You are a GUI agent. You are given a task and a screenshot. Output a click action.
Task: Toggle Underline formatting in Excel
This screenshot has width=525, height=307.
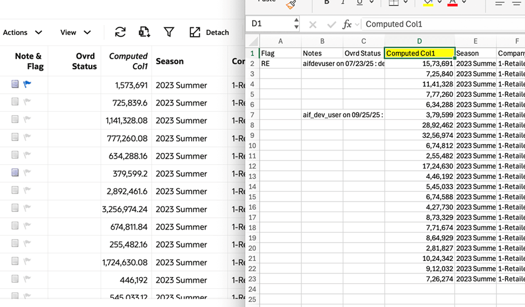(x=360, y=2)
